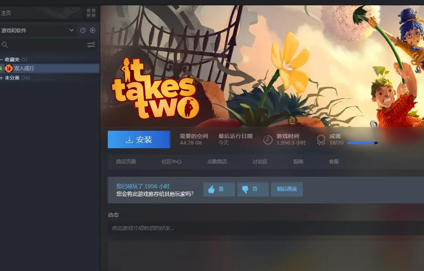Image resolution: width=424 pixels, height=271 pixels.
Task: Click the 需要的空间 44.78 GB text
Action: pyautogui.click(x=194, y=139)
